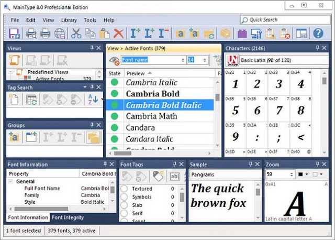Viewport: 335px width, 240px height.
Task: Switch to the Font Integrity tab
Action: pyautogui.click(x=68, y=217)
